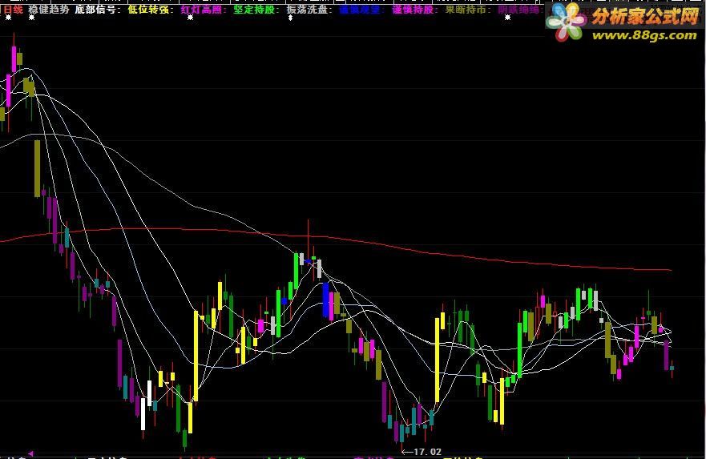
Task: Select the 稳健趋势 indicator name
Action: point(49,10)
